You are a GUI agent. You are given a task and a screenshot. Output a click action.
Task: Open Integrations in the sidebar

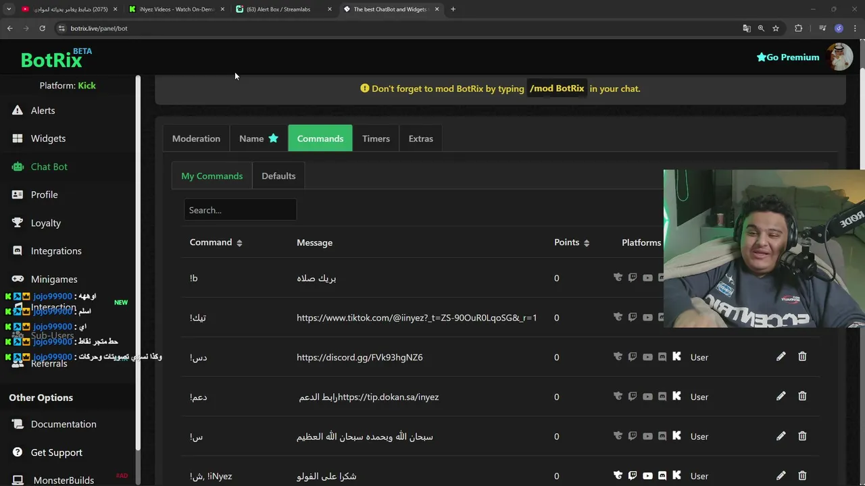tap(56, 251)
